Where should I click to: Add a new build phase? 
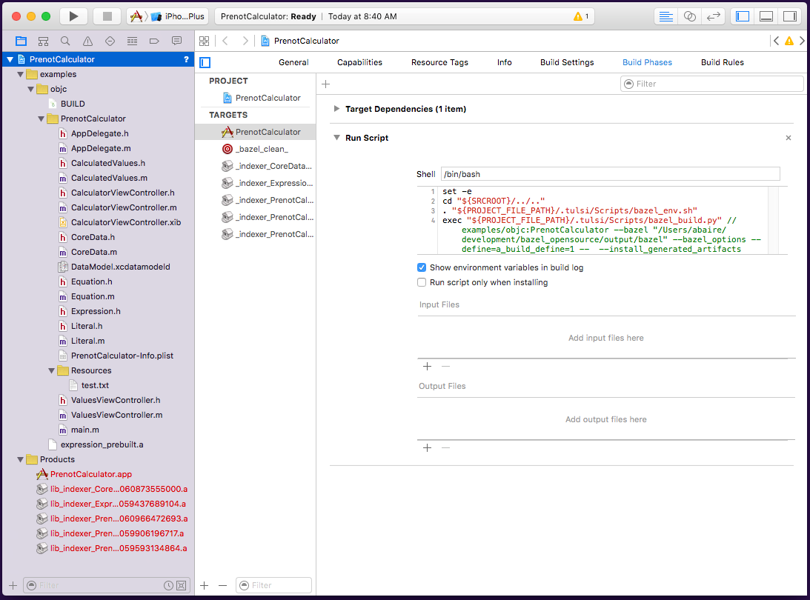click(325, 84)
